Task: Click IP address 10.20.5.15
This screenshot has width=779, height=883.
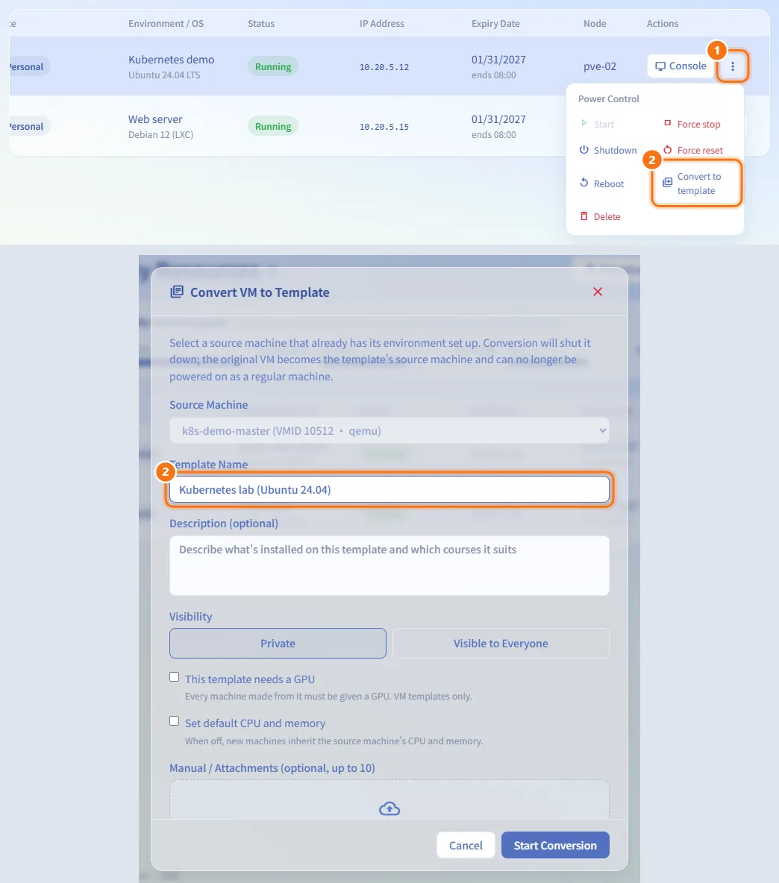Action: pos(384,127)
